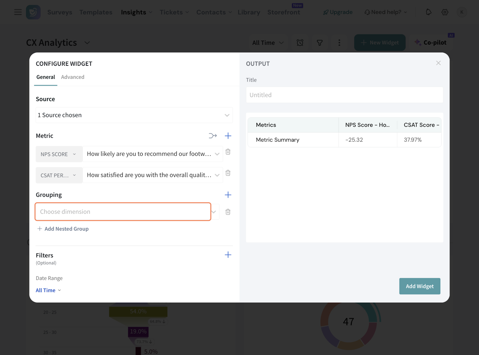Image resolution: width=479 pixels, height=355 pixels.
Task: Expand the Source chosen dropdown
Action: pos(134,115)
